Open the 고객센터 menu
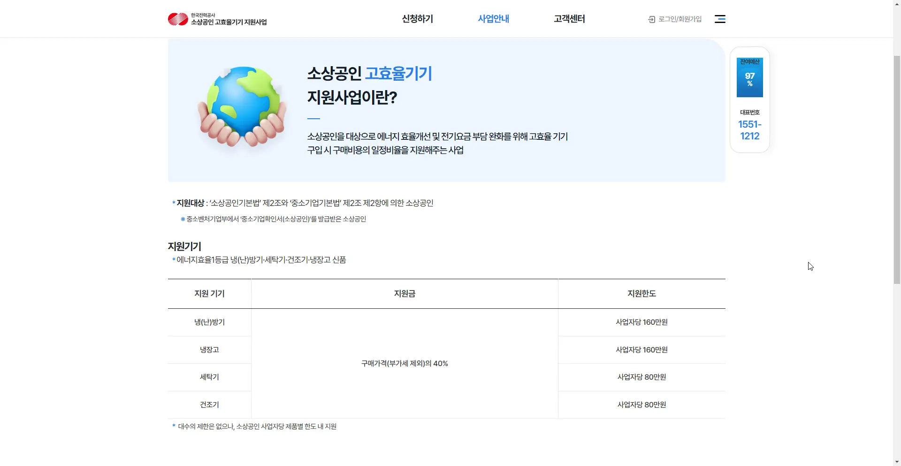The image size is (901, 466). (569, 19)
